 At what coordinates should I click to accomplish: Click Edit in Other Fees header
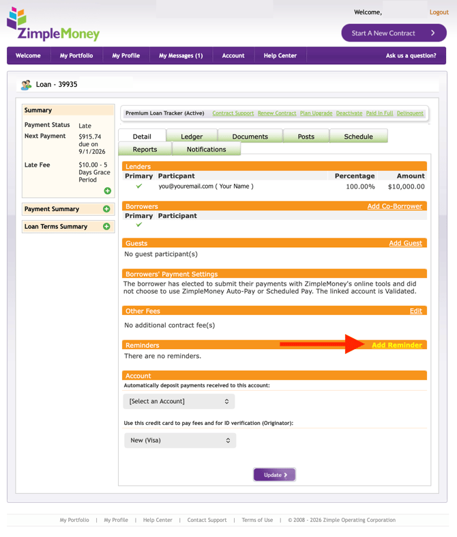[416, 311]
